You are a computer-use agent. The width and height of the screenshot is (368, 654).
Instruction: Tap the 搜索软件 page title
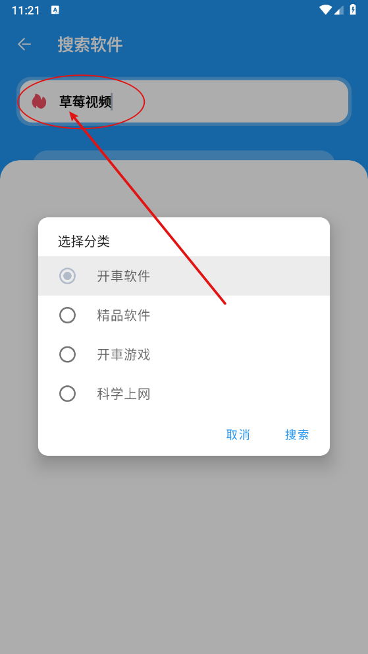coord(90,44)
